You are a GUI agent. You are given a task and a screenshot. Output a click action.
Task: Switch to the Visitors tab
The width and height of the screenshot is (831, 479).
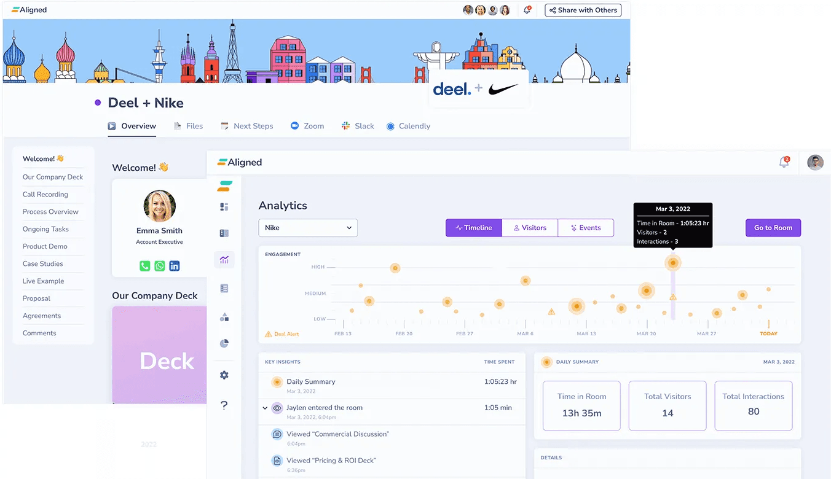point(530,228)
